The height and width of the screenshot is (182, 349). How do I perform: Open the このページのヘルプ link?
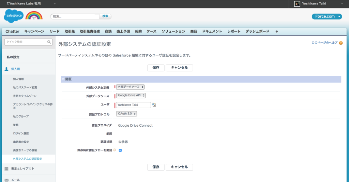pyautogui.click(x=324, y=43)
